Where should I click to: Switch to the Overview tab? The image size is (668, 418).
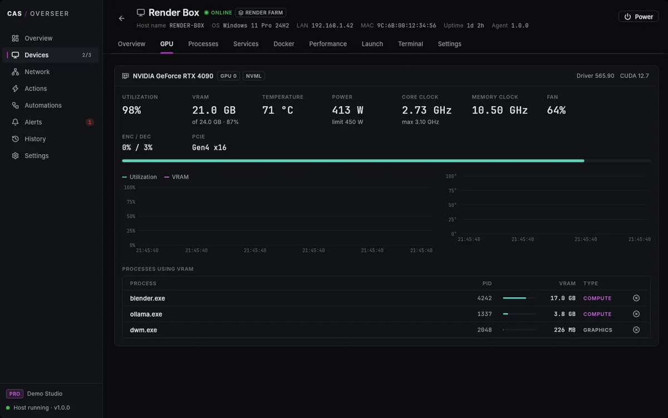pos(131,44)
